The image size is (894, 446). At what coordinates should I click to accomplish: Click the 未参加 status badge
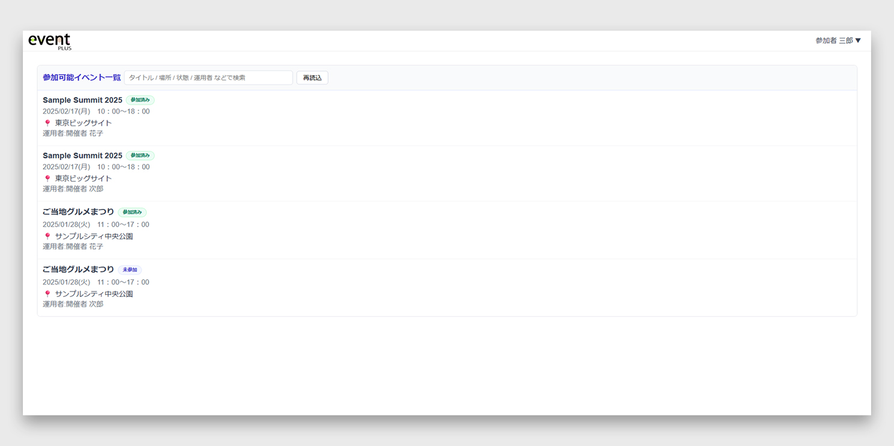pos(130,270)
